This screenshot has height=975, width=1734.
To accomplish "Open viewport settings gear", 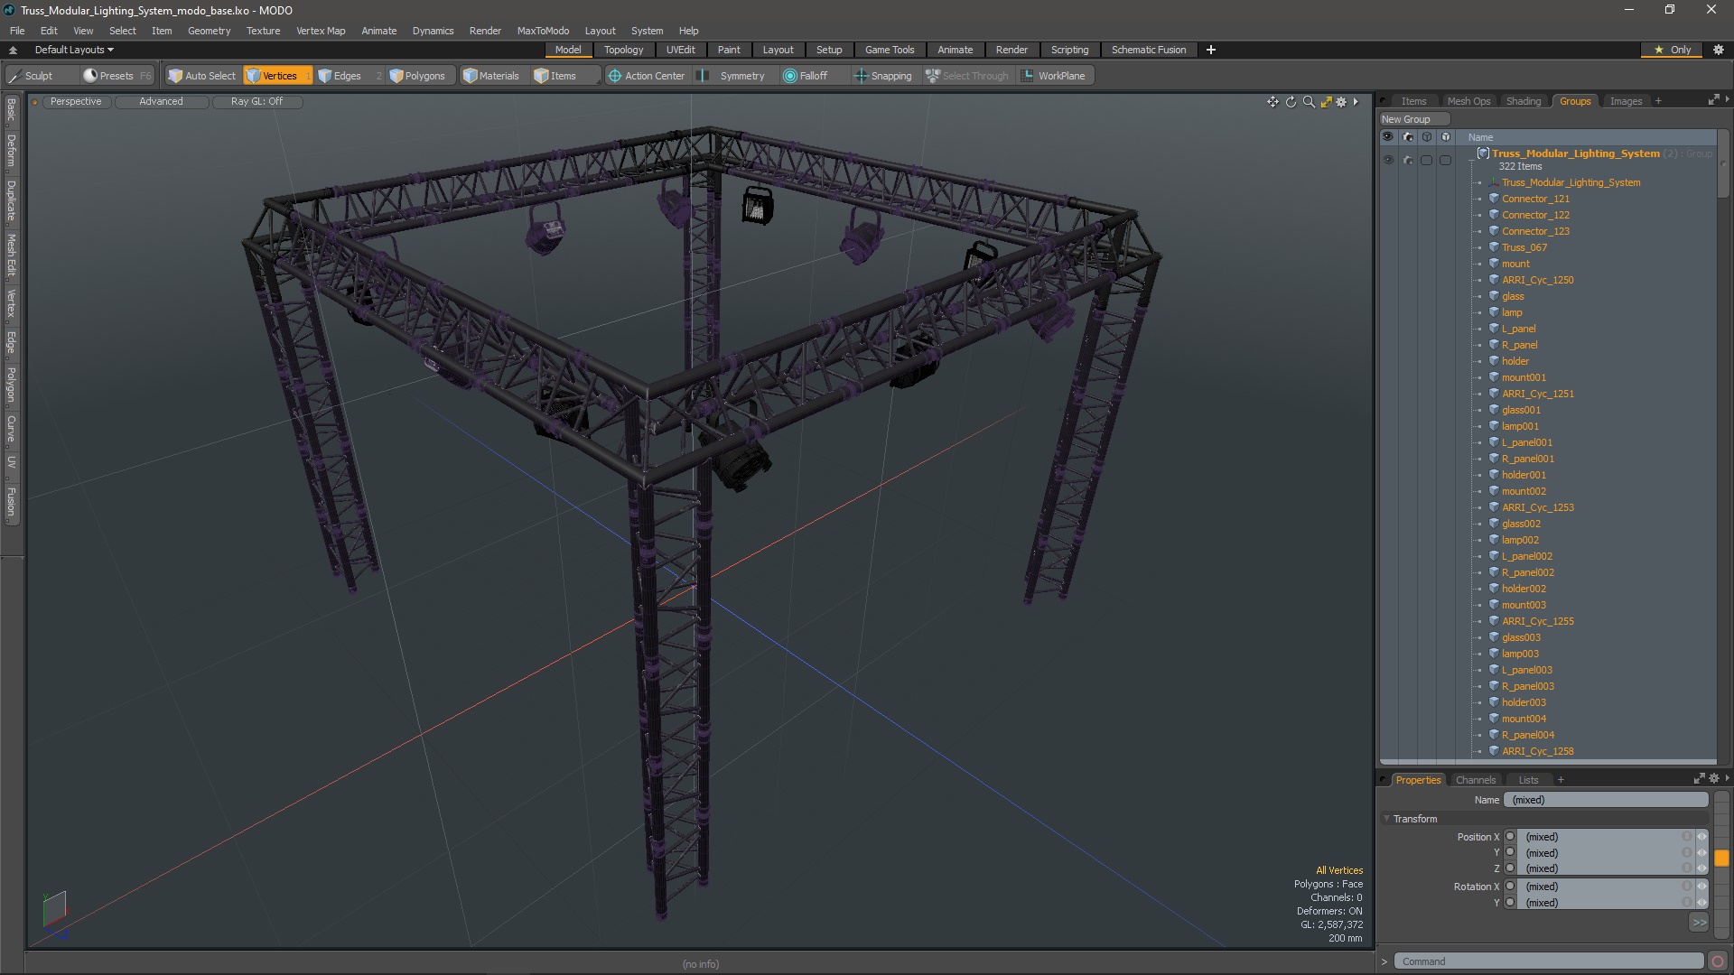I will pos(1341,102).
